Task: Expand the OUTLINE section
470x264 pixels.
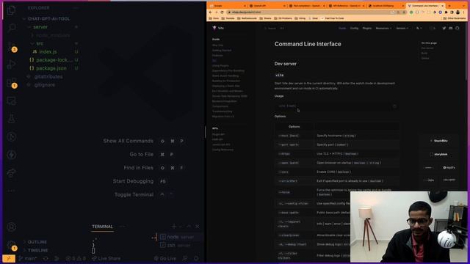Action: 37,242
